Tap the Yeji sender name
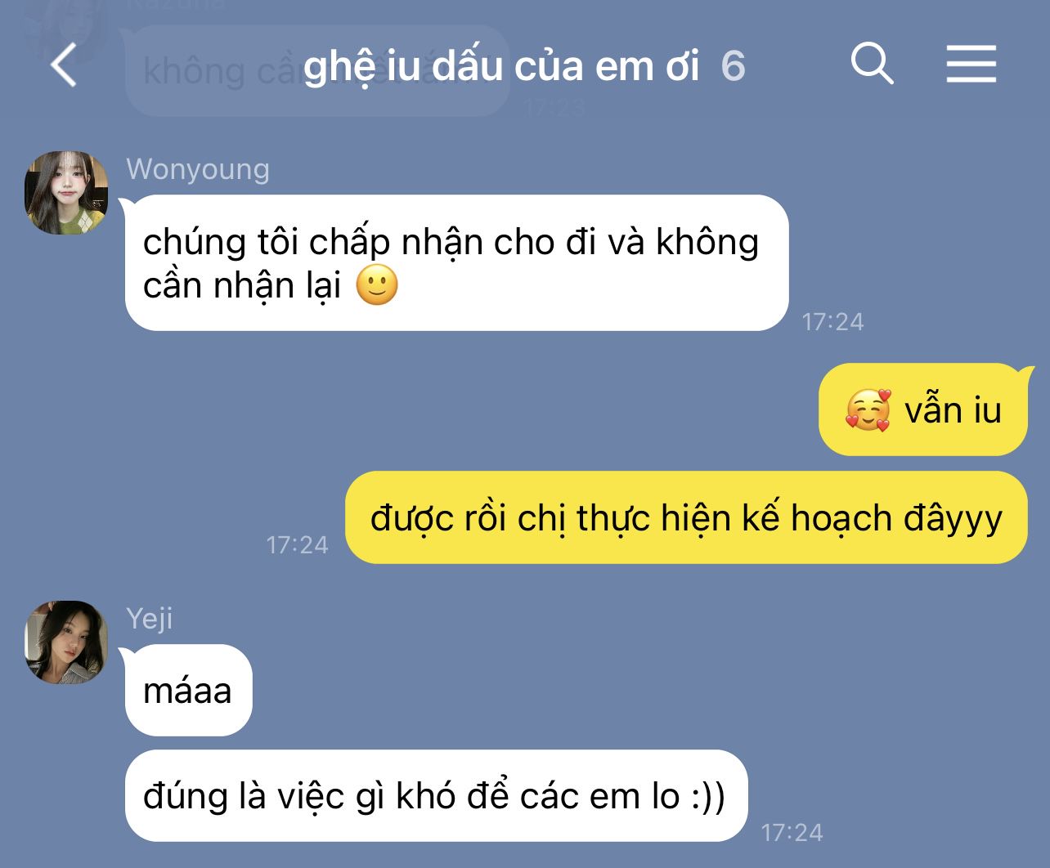 150,619
